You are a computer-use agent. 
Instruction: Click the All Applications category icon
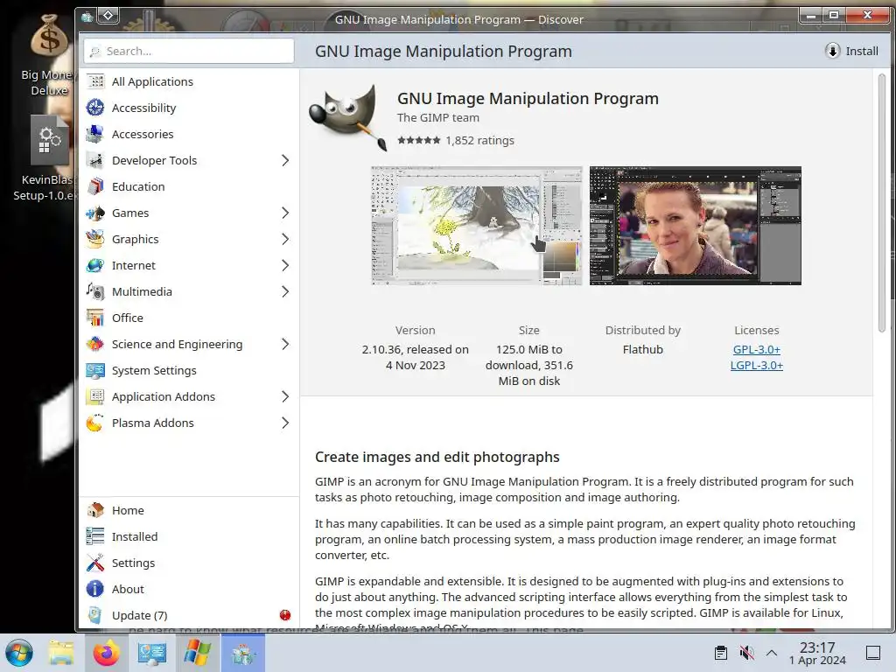click(95, 81)
